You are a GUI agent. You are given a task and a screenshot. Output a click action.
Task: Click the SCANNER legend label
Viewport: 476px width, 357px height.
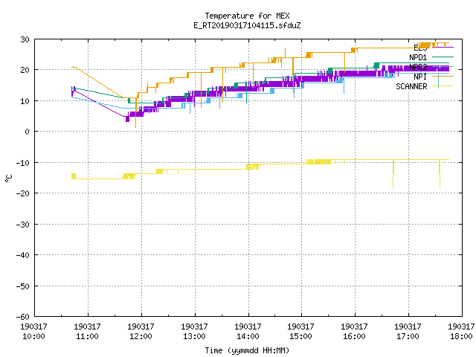[x=411, y=86]
